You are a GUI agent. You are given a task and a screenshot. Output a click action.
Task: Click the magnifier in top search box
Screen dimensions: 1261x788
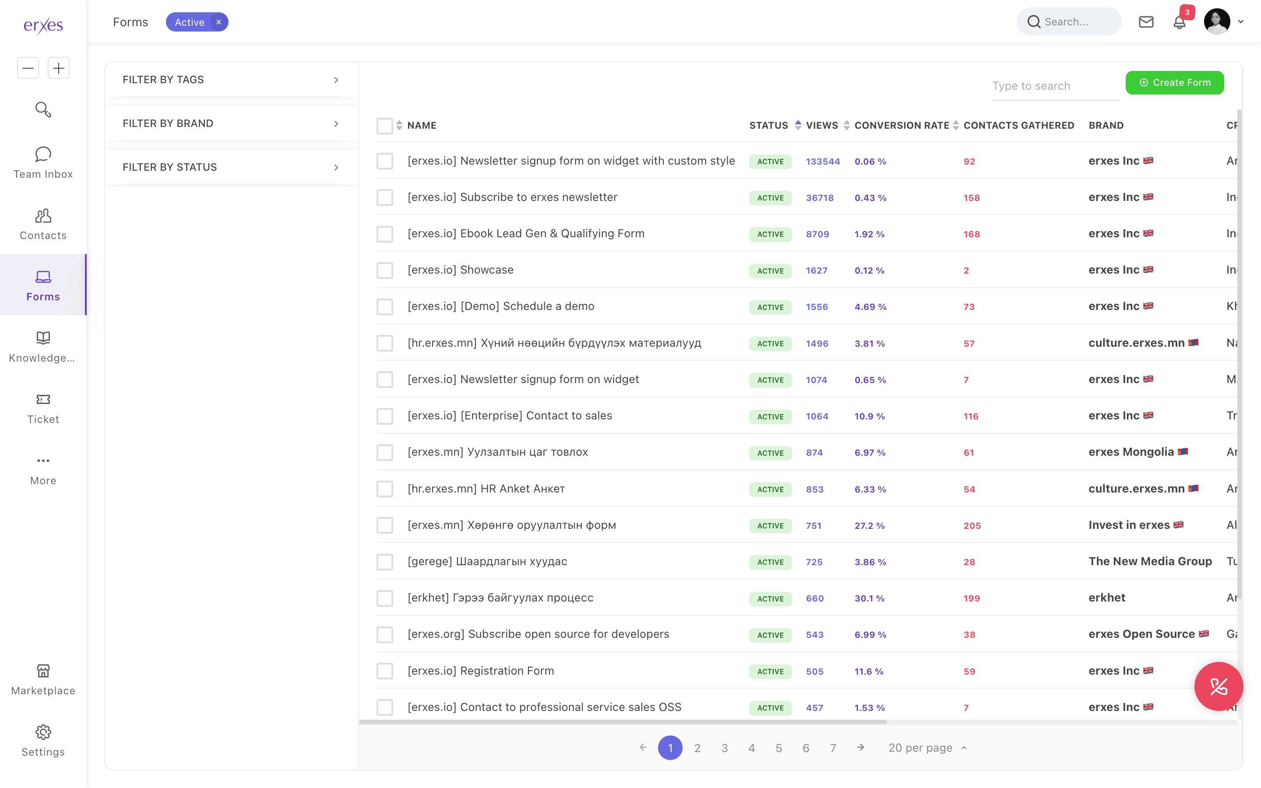pyautogui.click(x=1034, y=22)
